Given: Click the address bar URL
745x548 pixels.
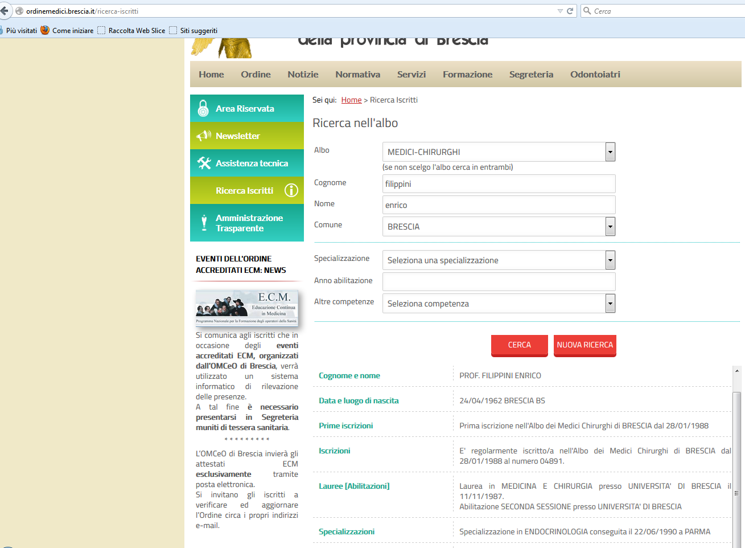Looking at the screenshot, I should [x=82, y=11].
